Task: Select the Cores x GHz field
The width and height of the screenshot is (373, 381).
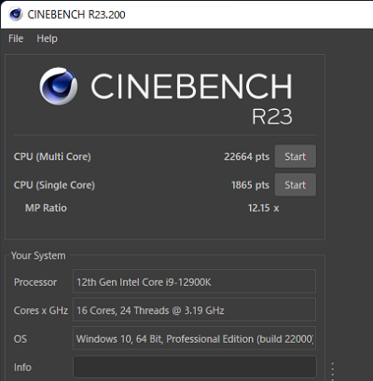Action: (x=194, y=309)
